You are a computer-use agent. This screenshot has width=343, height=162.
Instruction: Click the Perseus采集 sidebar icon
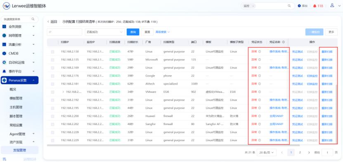point(4,80)
